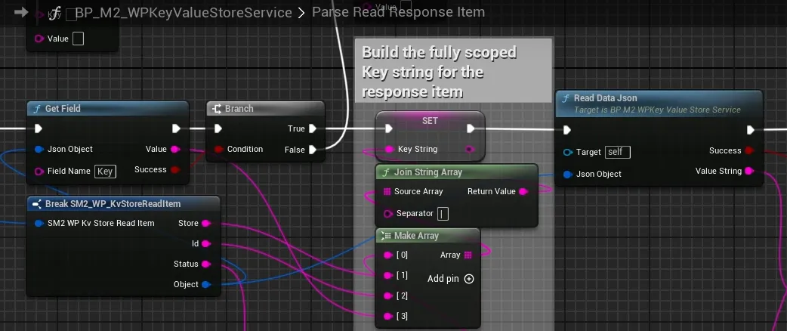The height and width of the screenshot is (331, 787).
Task: Click the Target self field
Action: [x=617, y=153]
